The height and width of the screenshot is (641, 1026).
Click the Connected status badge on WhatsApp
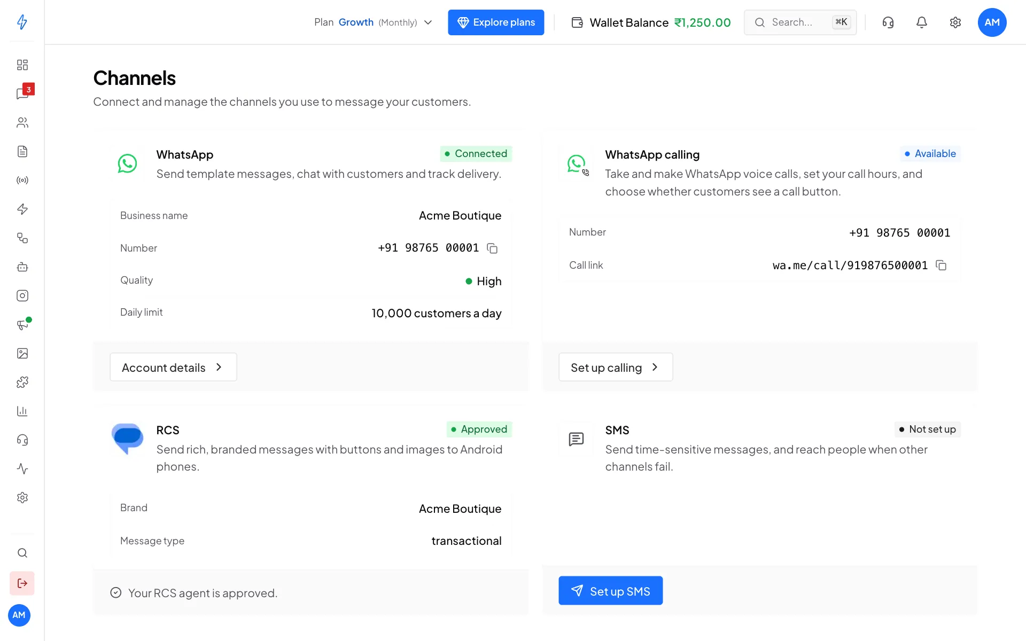[x=476, y=154]
